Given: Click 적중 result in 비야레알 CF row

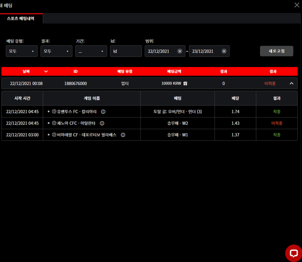Looking at the screenshot, I should (277, 135).
